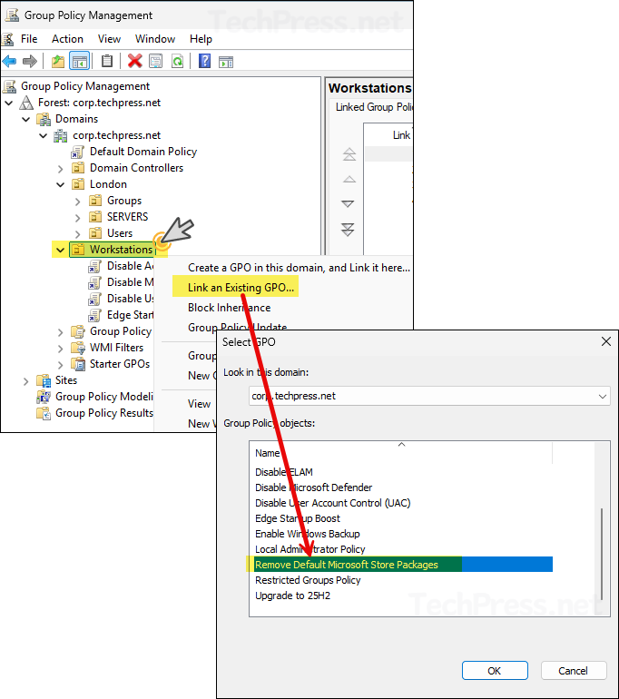Expand the Groups OU chevron
This screenshot has width=619, height=699.
tap(77, 202)
